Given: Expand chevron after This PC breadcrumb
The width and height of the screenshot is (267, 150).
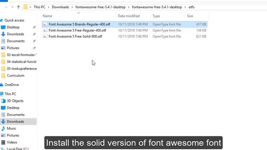Looking at the screenshot, I should coord(48,7).
